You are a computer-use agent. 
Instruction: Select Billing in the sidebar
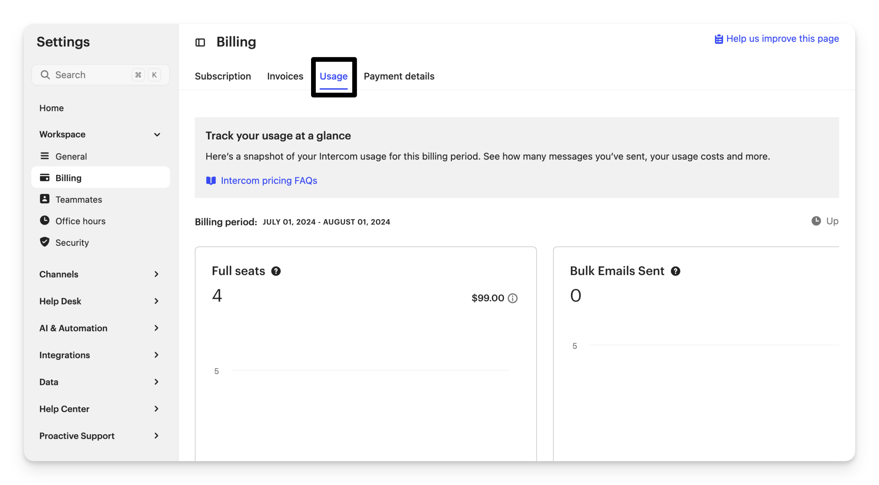(100, 177)
